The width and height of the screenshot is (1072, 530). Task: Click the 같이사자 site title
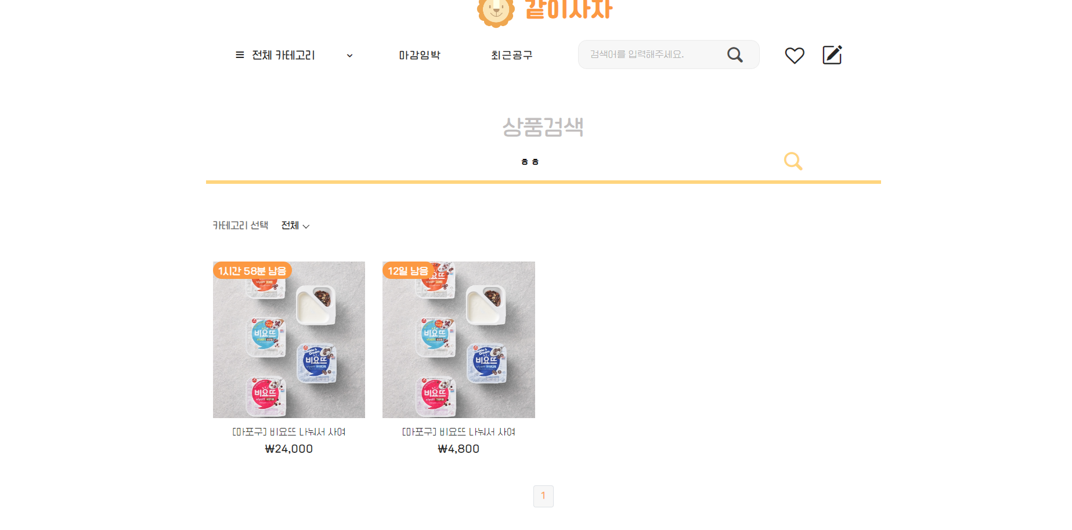pyautogui.click(x=569, y=10)
